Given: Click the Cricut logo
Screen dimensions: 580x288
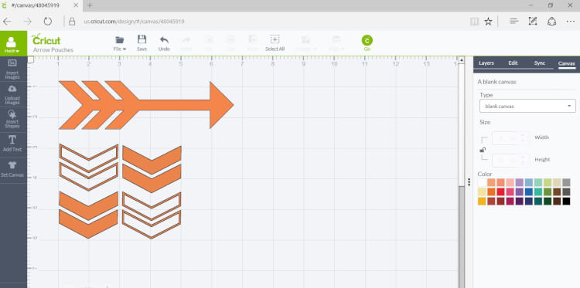Looking at the screenshot, I should pos(46,40).
